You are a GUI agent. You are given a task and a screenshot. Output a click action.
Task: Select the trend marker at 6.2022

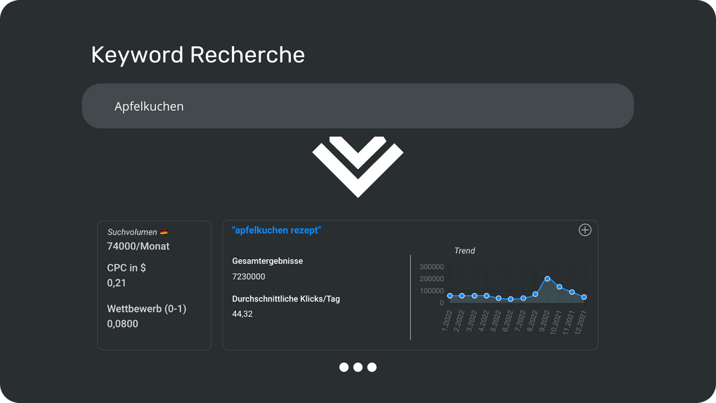510,299
